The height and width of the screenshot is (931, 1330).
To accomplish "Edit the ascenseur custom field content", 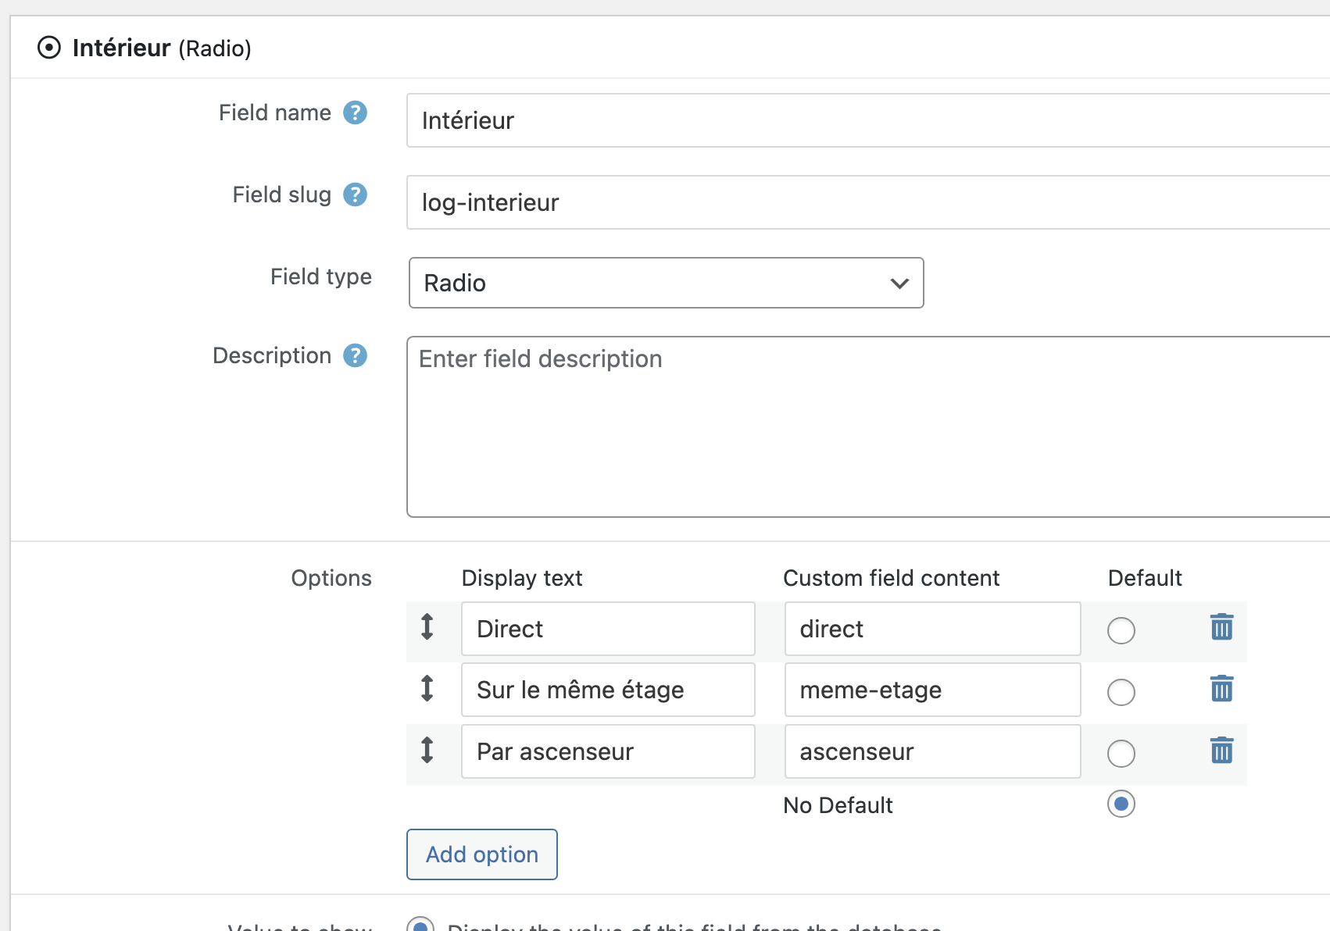I will pyautogui.click(x=933, y=751).
